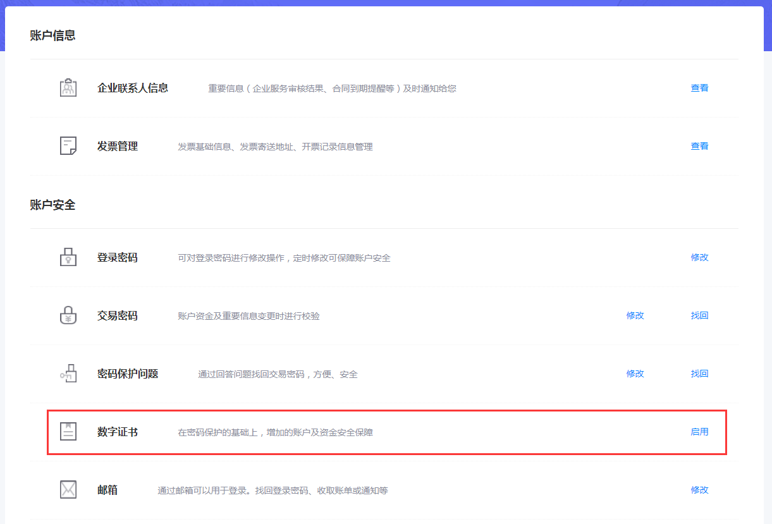
Task: Click 找回 for 密码保护问题
Action: pyautogui.click(x=699, y=374)
